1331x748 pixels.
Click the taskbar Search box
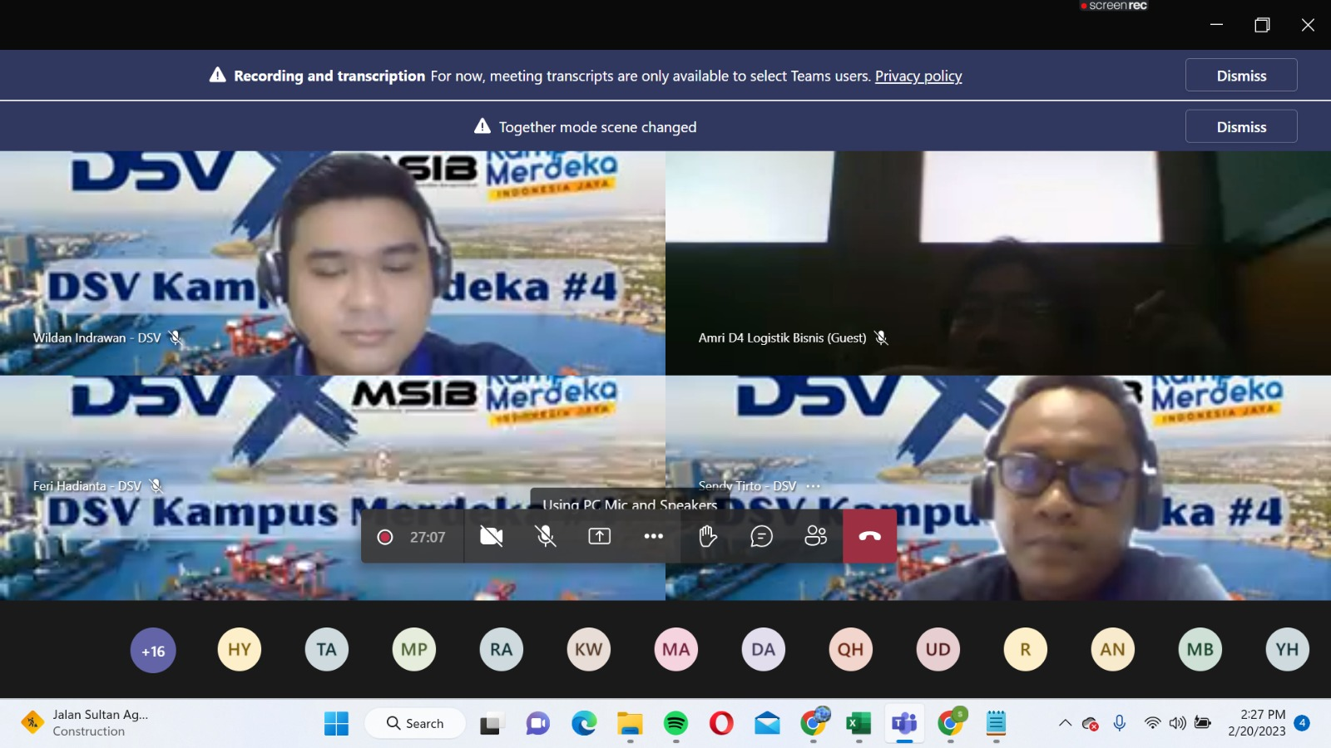point(415,724)
